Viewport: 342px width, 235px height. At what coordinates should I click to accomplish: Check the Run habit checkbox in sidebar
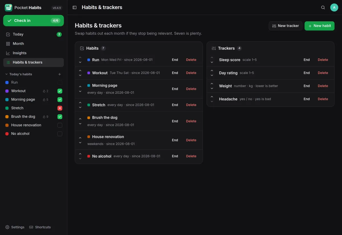point(60,83)
